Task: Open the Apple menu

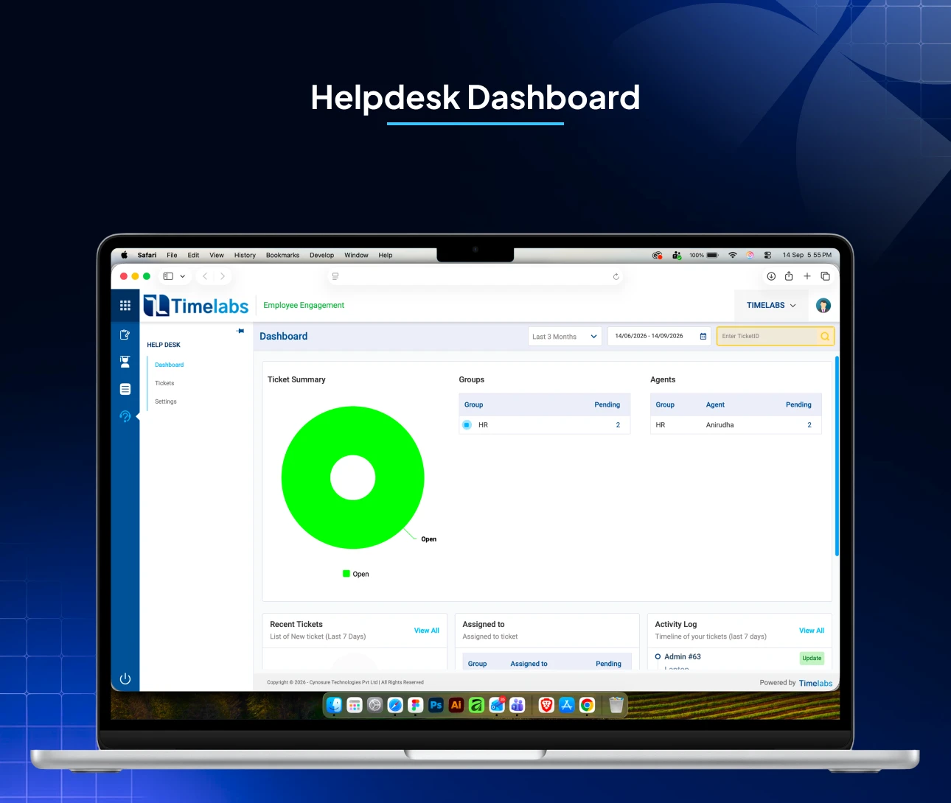Action: pyautogui.click(x=124, y=255)
